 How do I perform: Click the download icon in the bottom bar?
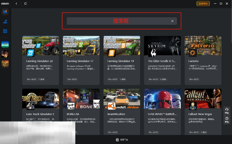pyautogui.click(x=117, y=140)
